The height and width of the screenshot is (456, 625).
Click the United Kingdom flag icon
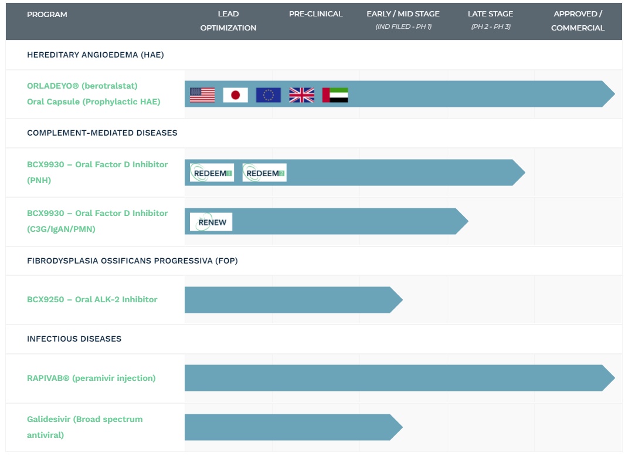(301, 95)
